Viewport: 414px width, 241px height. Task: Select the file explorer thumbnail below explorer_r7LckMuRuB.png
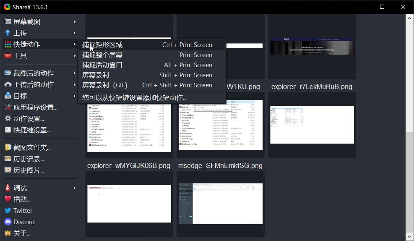click(312, 125)
